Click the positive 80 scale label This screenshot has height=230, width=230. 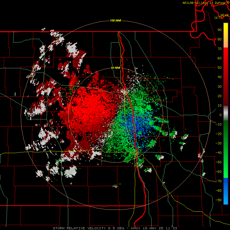coord(220,39)
